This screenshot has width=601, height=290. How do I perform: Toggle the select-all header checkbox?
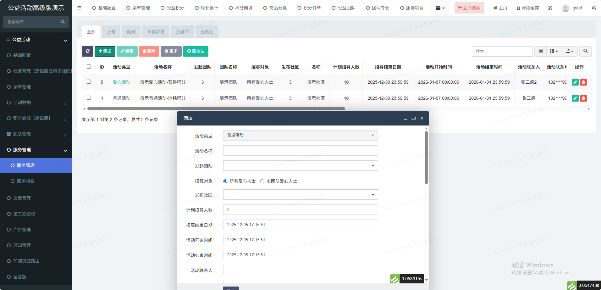coord(89,67)
